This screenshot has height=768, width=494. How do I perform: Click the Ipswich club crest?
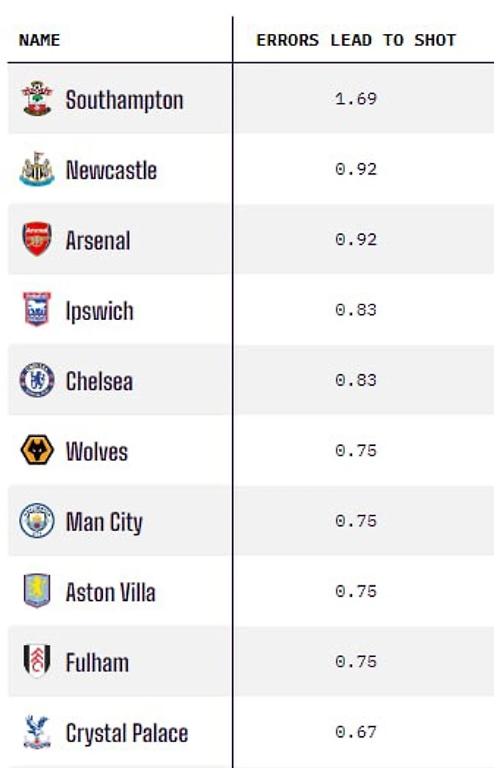coord(37,311)
